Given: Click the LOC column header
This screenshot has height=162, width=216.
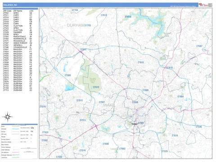Looking at the screenshot, I should click(31, 11).
